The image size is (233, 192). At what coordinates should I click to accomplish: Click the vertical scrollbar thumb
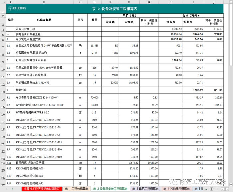(231, 35)
